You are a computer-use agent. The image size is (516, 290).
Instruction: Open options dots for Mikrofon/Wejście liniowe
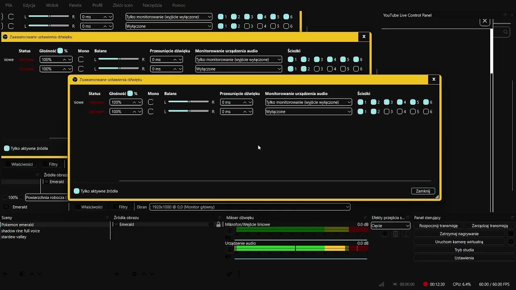[229, 231]
